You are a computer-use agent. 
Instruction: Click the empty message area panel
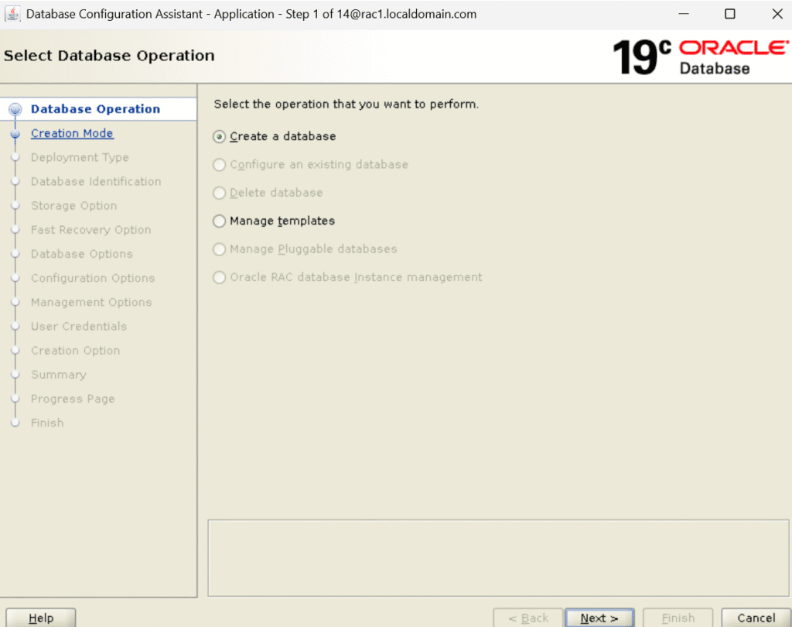(x=498, y=557)
